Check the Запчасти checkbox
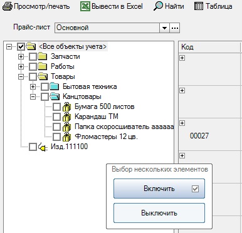The width and height of the screenshot is (242, 233). [x=33, y=56]
